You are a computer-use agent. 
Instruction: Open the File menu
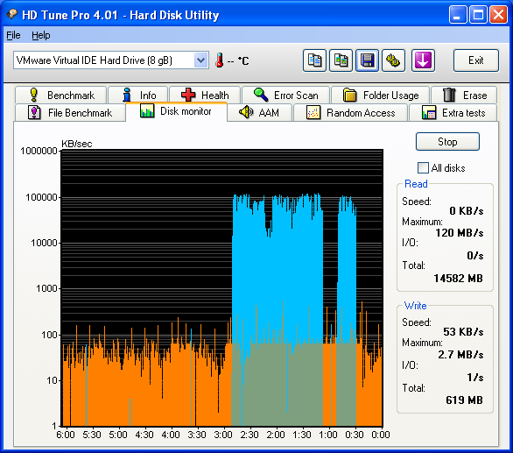coord(13,35)
